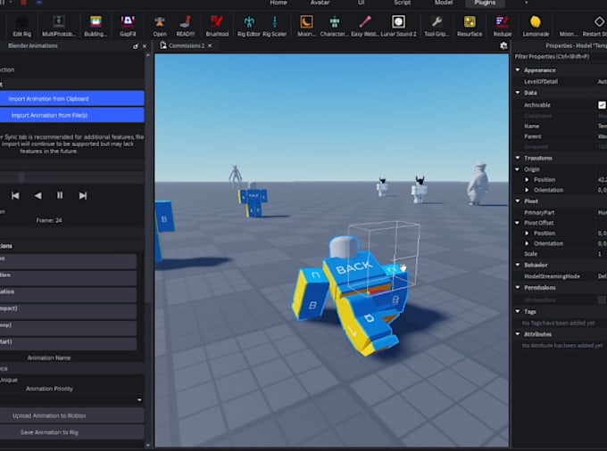Switch to the UI ribbon tab
607x451 pixels.
pos(361,3)
